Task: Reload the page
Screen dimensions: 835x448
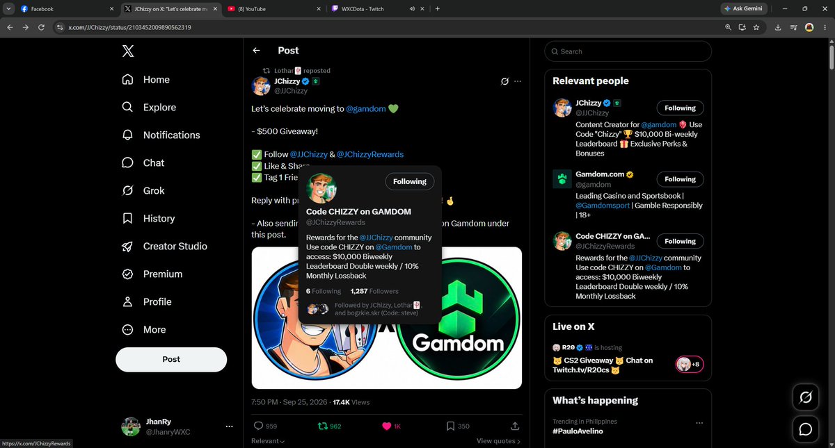Action: pyautogui.click(x=42, y=27)
